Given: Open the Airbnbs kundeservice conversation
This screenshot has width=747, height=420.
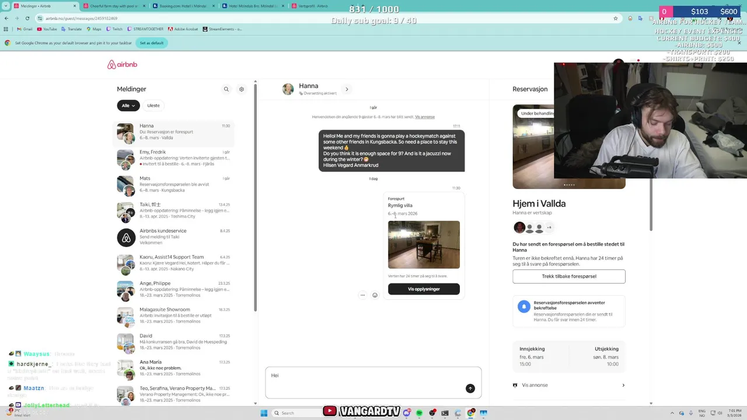Looking at the screenshot, I should (x=173, y=237).
